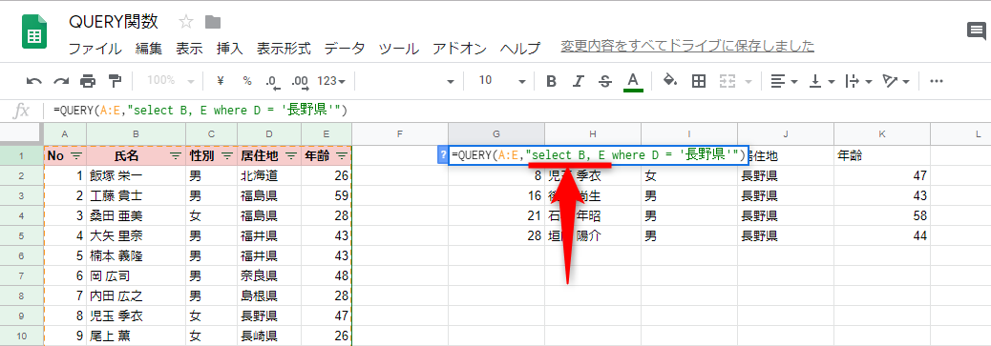Open the fill color picker

pyautogui.click(x=670, y=81)
